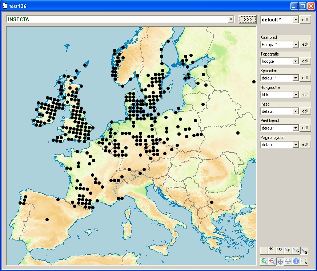Screen dimensions: 317x271
Task: Open the Hokgrootte 50km dropdown
Action: (x=296, y=95)
